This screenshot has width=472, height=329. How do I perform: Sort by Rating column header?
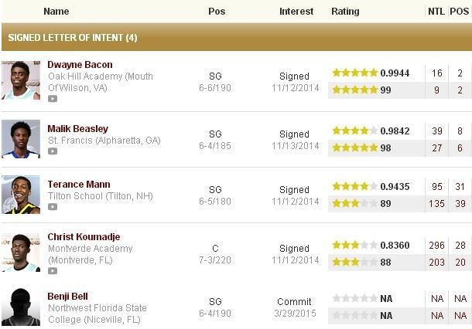click(x=345, y=12)
